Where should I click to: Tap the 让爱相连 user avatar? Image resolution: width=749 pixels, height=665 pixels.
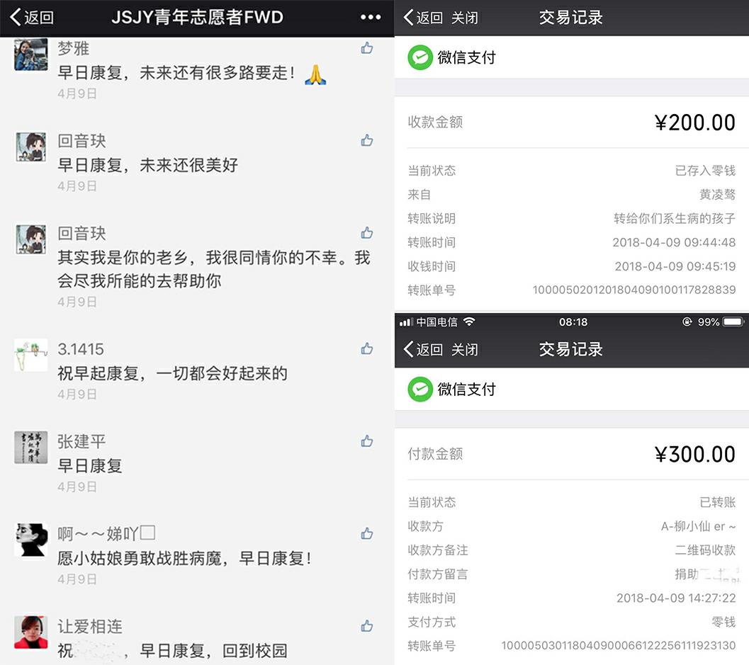(31, 632)
